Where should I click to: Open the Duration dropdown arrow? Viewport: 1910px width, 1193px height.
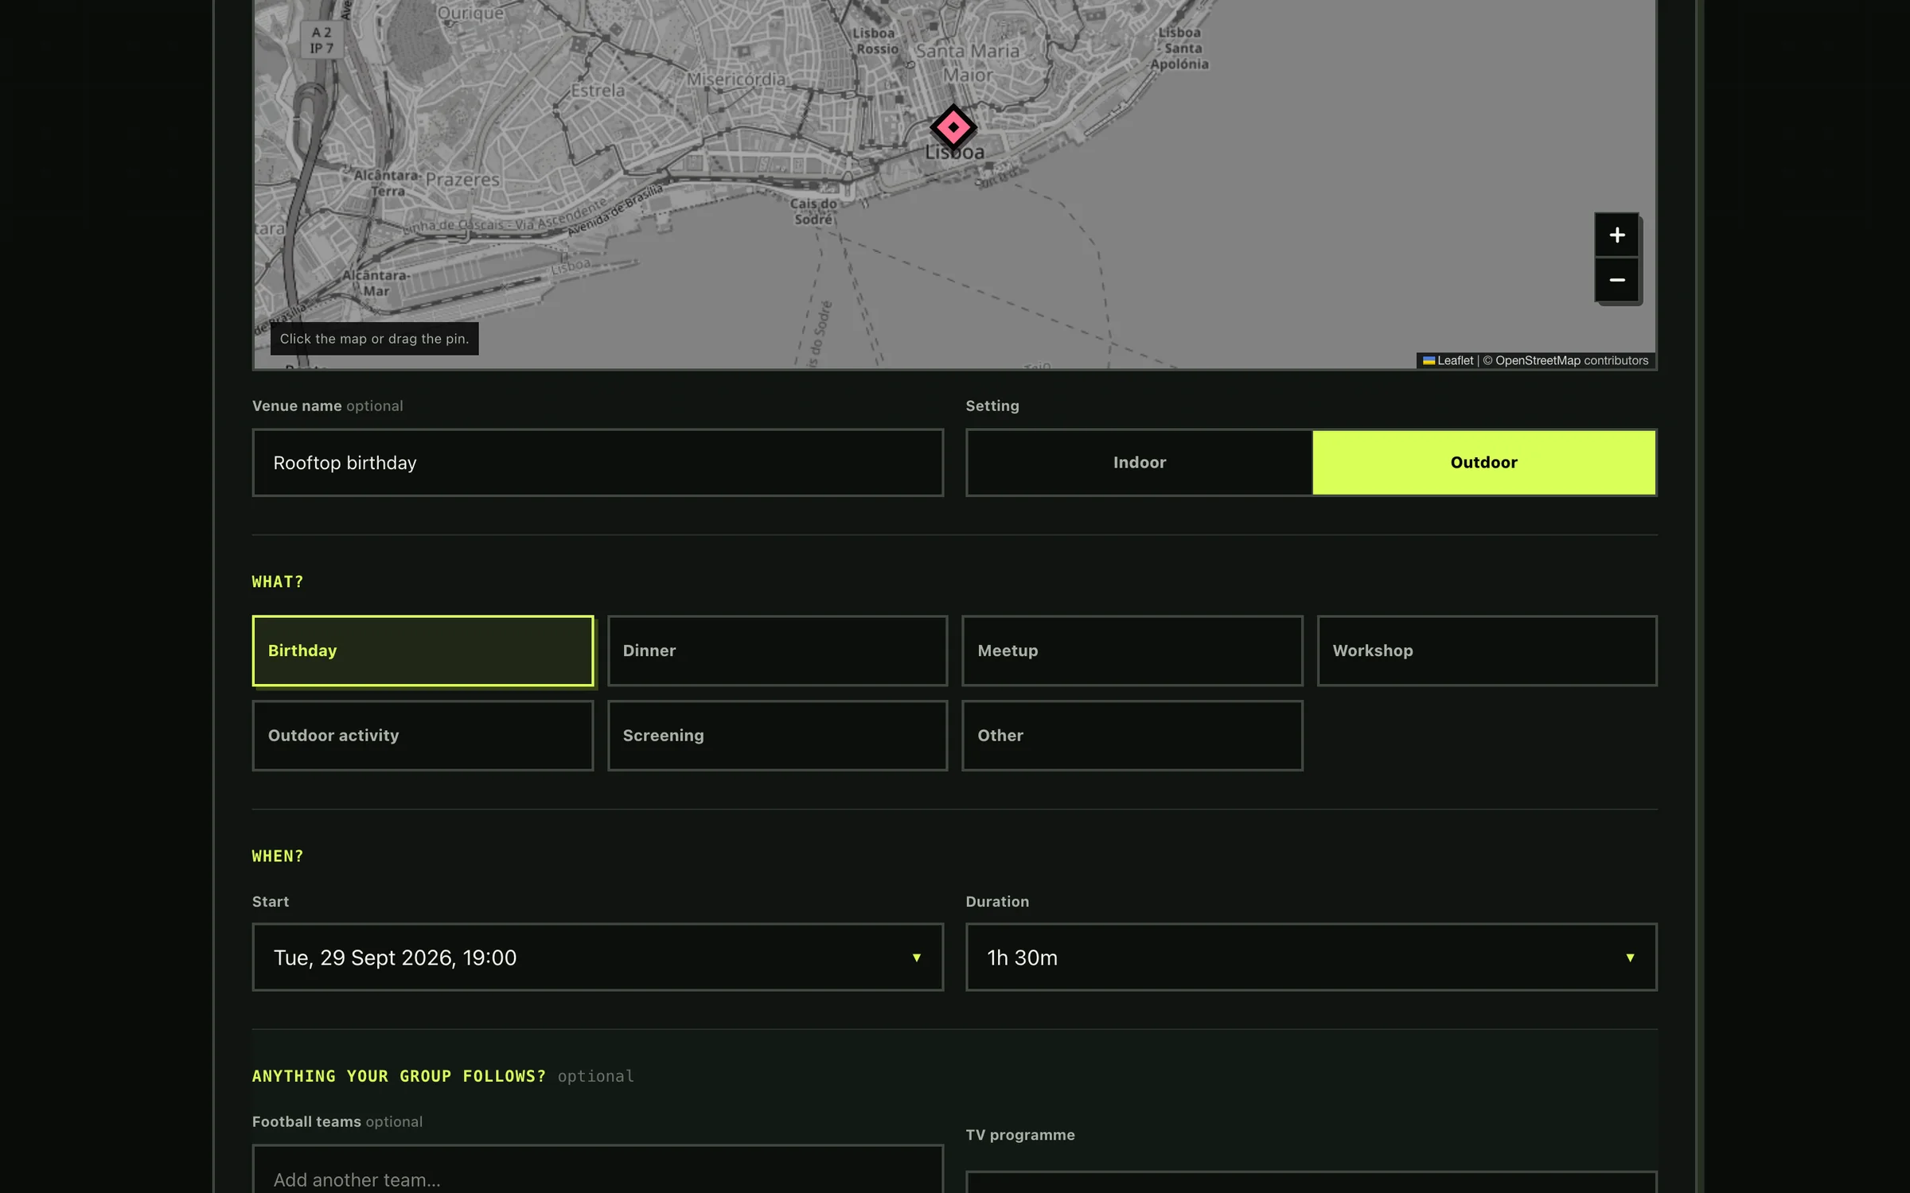[1630, 958]
